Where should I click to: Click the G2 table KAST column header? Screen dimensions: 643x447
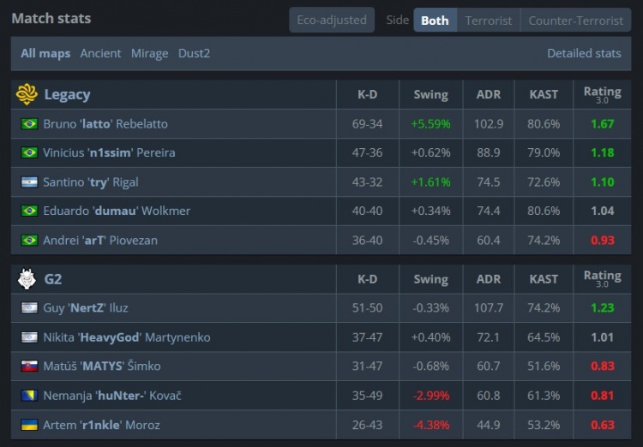click(x=544, y=279)
